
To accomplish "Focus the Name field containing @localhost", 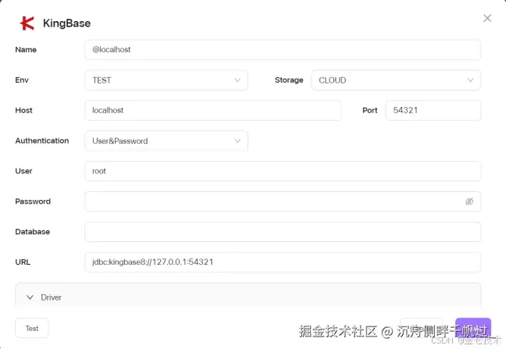I will 283,50.
